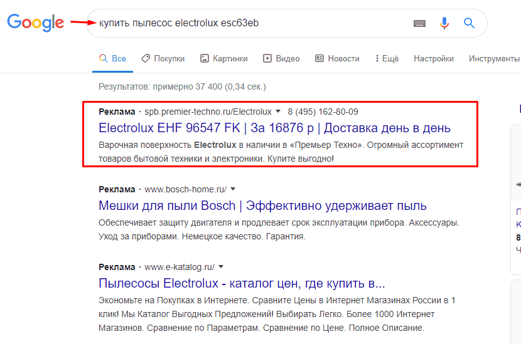The width and height of the screenshot is (521, 344).
Task: Expand dropdown arrow beside spb.premier-techno.ru URL
Action: (278, 112)
